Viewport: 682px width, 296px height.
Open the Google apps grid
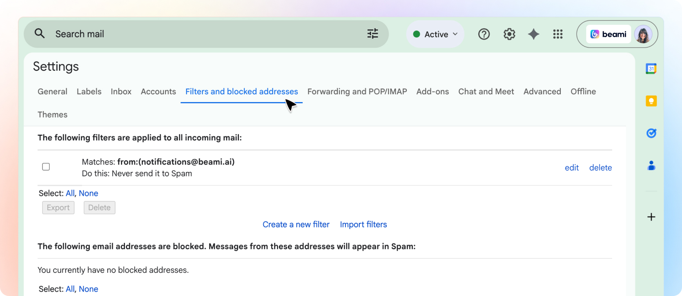click(558, 34)
